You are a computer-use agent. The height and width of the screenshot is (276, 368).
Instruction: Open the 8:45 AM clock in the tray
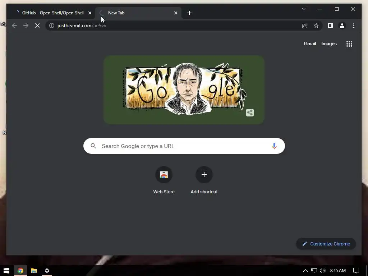(x=338, y=271)
